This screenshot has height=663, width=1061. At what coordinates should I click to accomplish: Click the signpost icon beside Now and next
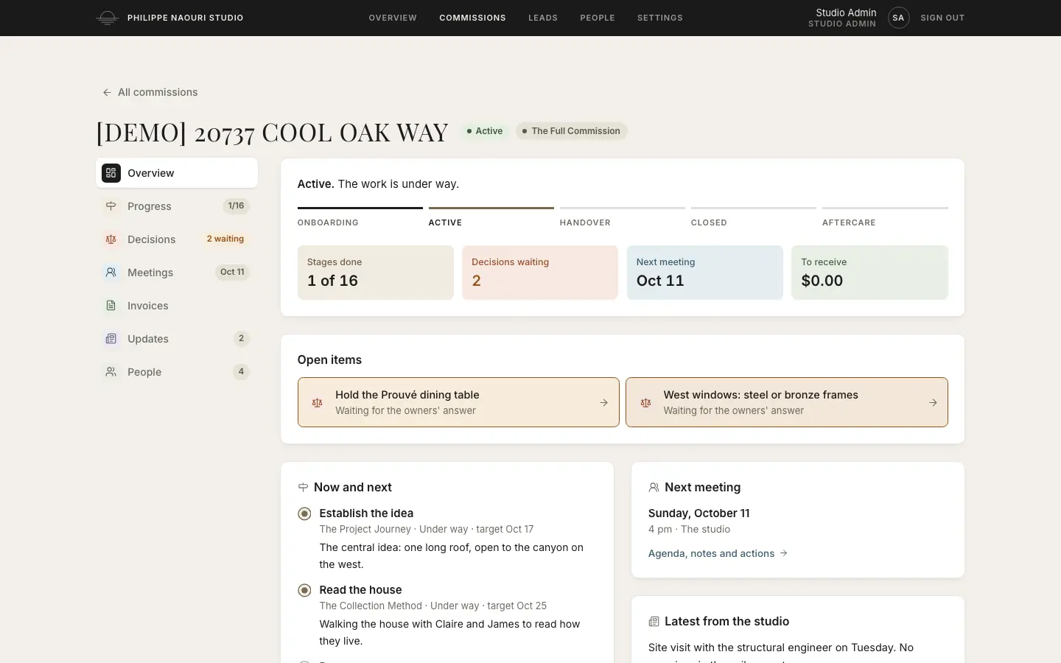(303, 488)
